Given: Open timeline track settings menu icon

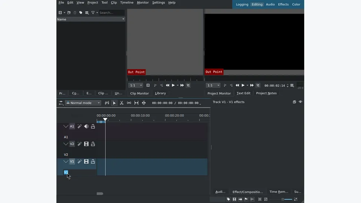Looking at the screenshot, I should pos(61,103).
